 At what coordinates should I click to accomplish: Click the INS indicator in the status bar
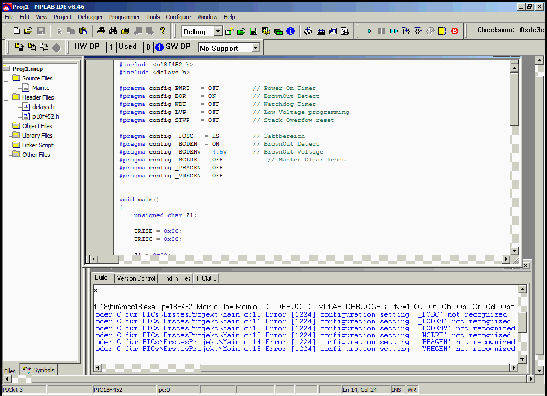(398, 389)
